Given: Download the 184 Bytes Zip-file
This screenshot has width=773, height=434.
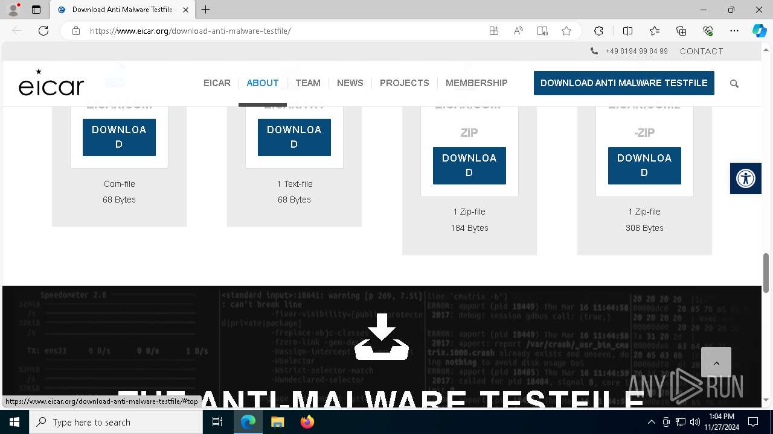Looking at the screenshot, I should tap(469, 165).
